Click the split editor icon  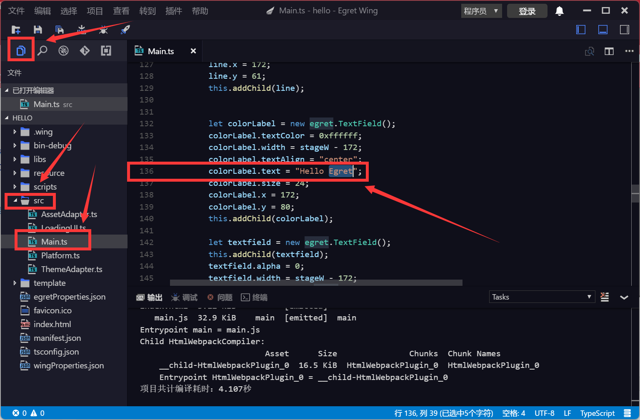609,51
